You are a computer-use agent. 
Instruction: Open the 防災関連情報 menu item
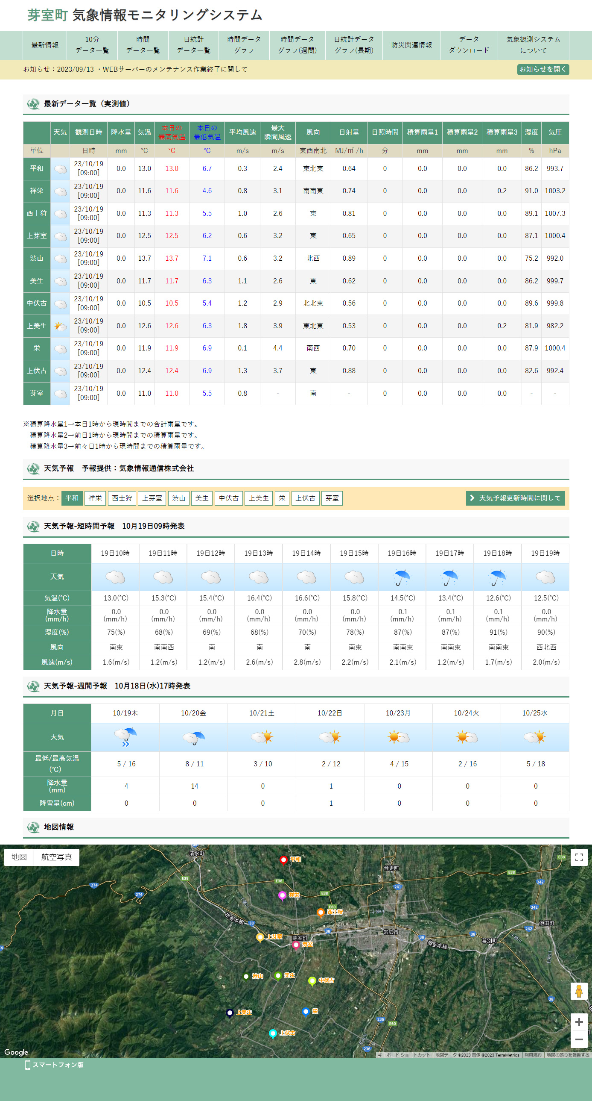point(411,45)
